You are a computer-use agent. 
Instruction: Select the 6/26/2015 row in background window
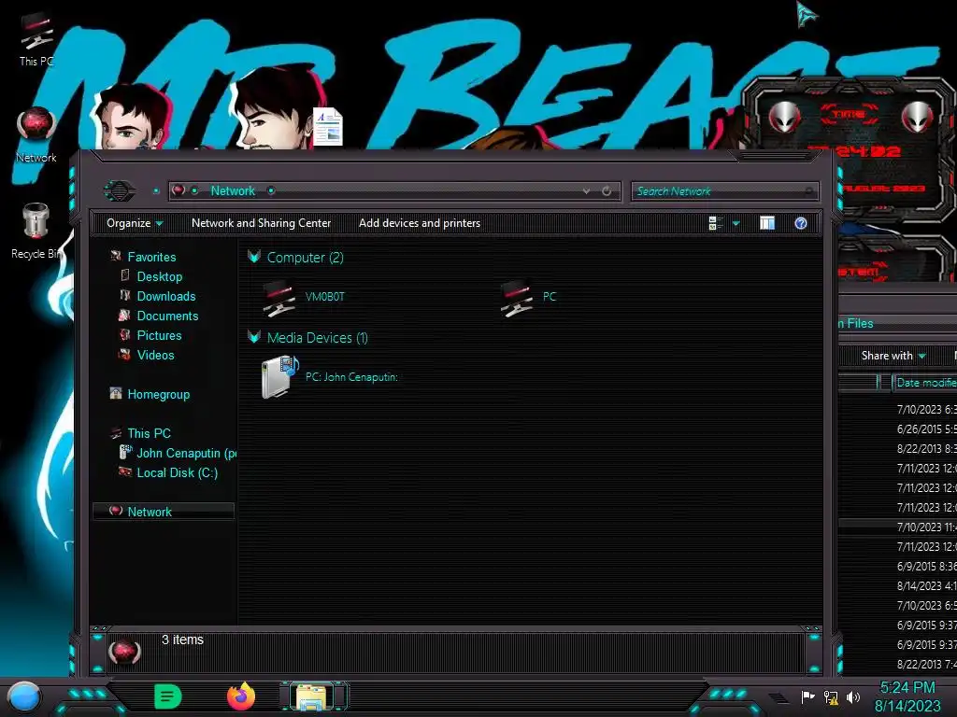pos(898,429)
